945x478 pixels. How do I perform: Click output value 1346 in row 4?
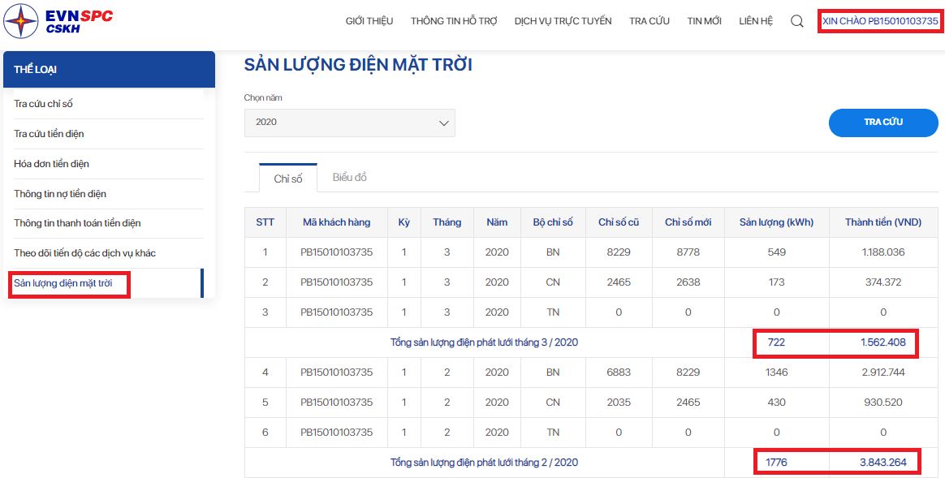776,372
